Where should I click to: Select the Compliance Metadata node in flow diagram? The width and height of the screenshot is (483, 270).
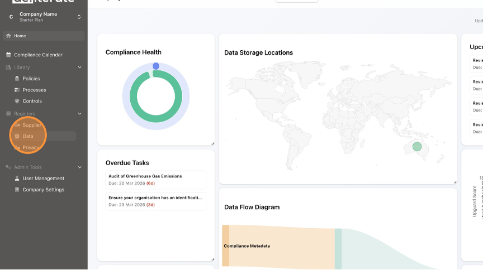(247, 245)
